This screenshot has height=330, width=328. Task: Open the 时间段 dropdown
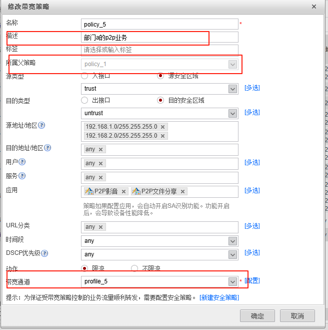coord(233,241)
